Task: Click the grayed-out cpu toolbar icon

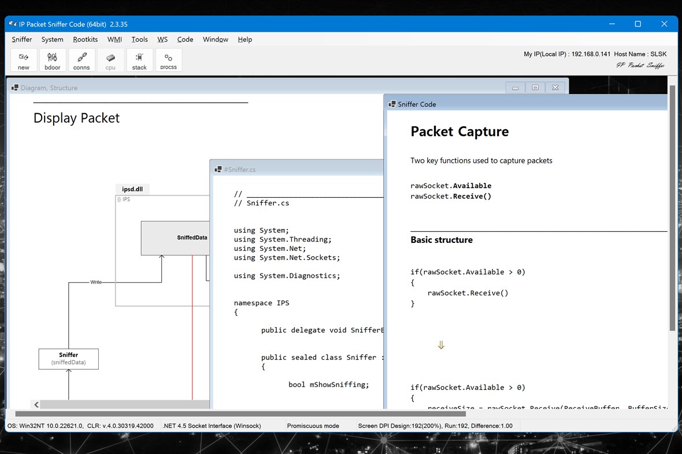Action: coord(110,59)
